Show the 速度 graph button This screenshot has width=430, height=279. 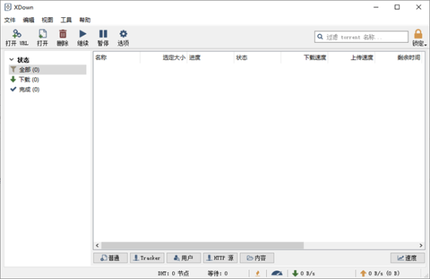tap(408, 258)
